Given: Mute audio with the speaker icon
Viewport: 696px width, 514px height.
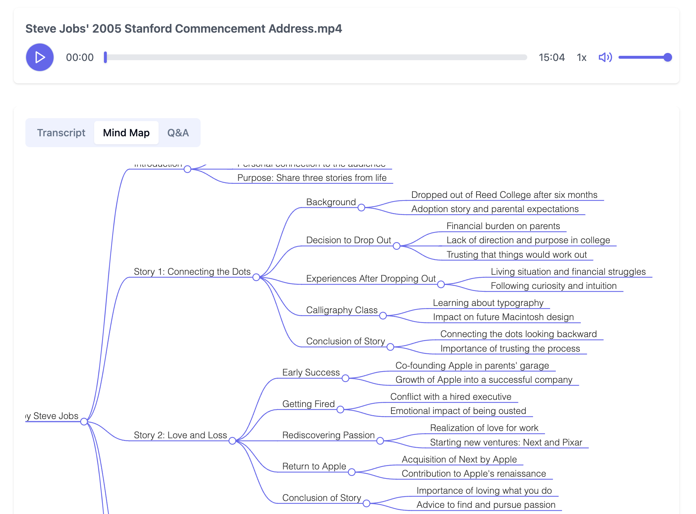Looking at the screenshot, I should pyautogui.click(x=605, y=57).
